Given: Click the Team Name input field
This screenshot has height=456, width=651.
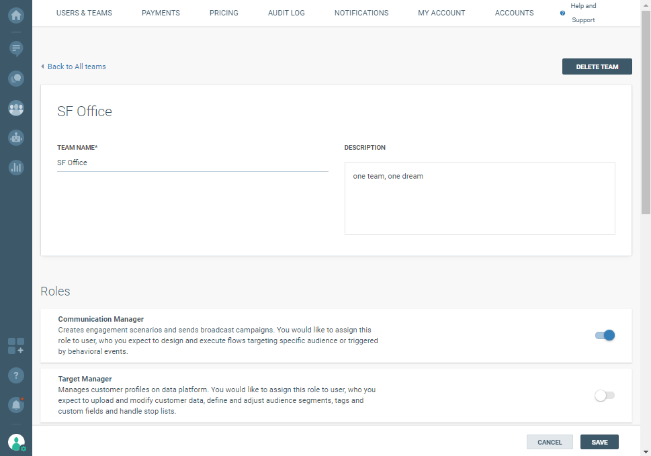Looking at the screenshot, I should (192, 163).
